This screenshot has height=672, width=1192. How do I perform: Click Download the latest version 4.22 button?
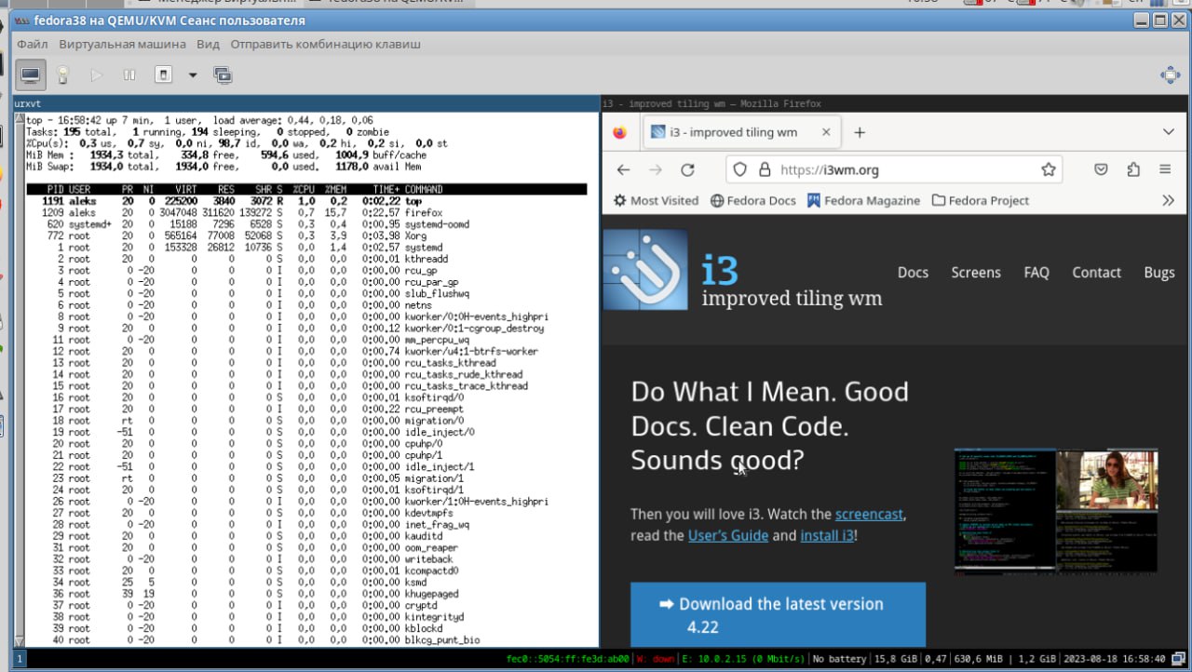(778, 615)
